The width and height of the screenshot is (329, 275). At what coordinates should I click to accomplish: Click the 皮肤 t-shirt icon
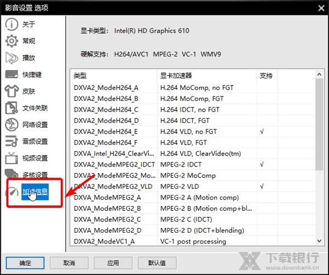point(12,91)
